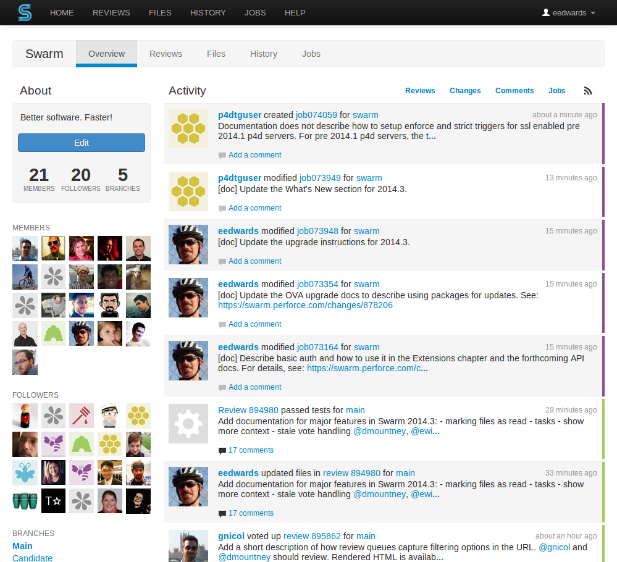
Task: Switch to the Reviews project tab
Action: [x=166, y=54]
